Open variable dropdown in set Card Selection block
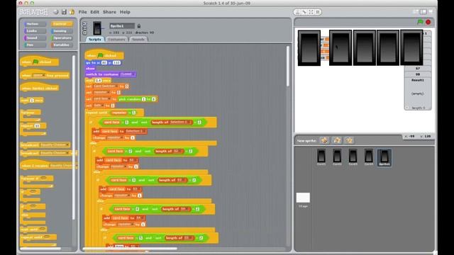 point(106,86)
